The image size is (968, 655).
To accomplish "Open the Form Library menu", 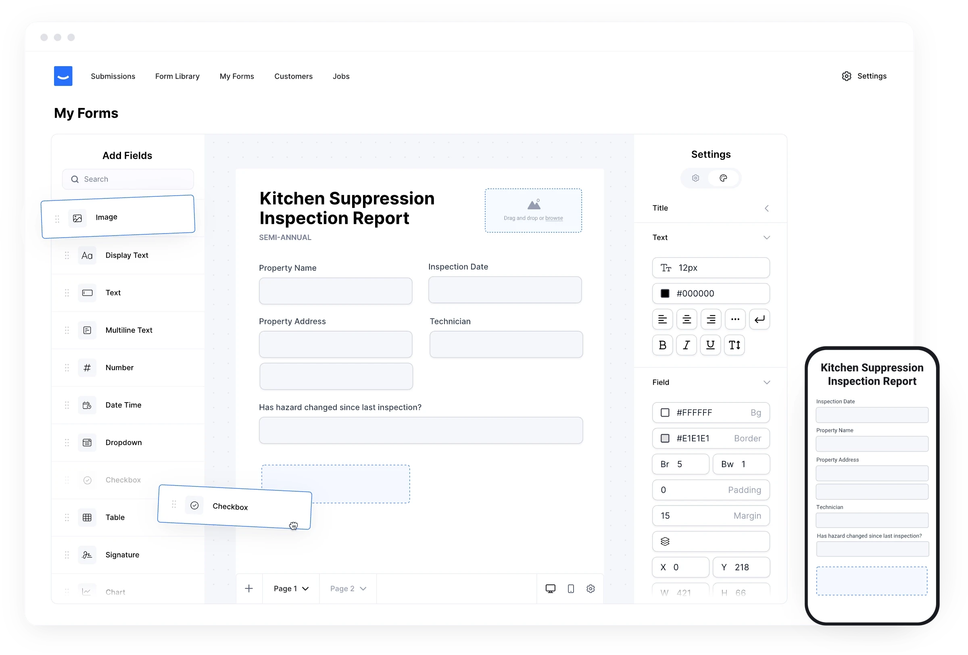I will click(x=177, y=76).
